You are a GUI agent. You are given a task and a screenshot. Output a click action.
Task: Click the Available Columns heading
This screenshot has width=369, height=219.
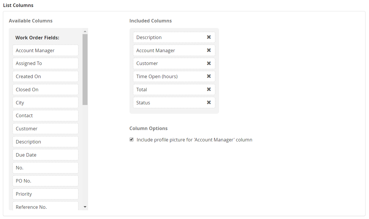pyautogui.click(x=31, y=21)
